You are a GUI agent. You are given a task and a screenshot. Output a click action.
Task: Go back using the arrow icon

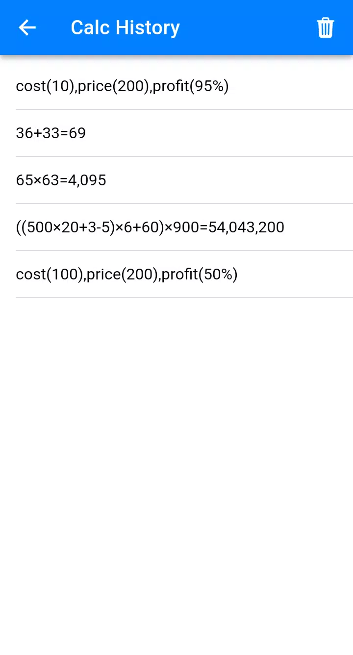(27, 27)
